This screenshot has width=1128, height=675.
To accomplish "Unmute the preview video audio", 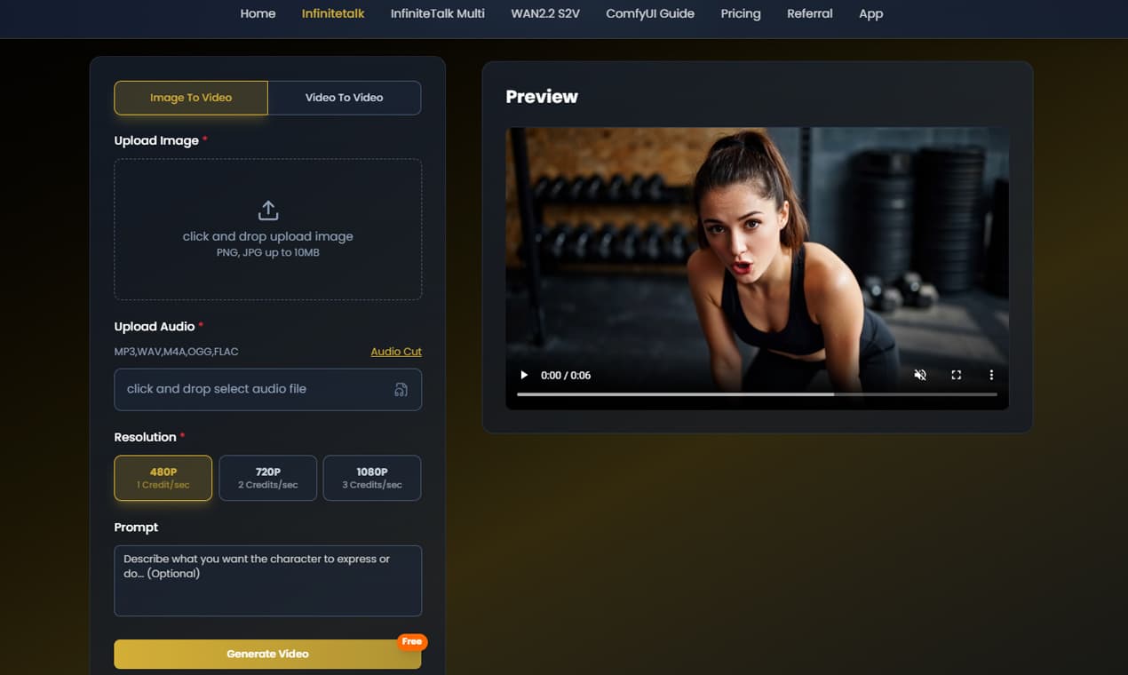I will [x=920, y=375].
